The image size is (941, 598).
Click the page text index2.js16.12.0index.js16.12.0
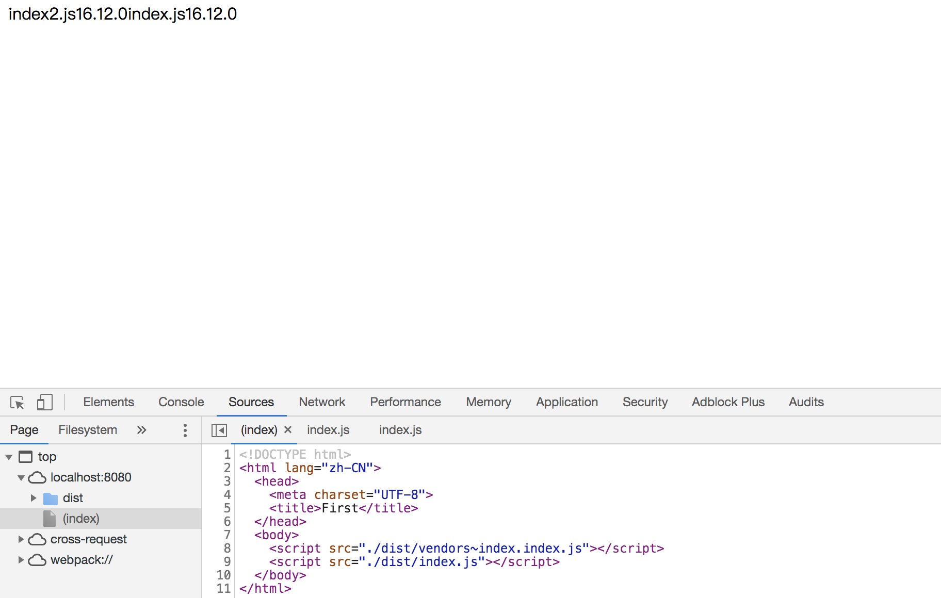(x=123, y=14)
